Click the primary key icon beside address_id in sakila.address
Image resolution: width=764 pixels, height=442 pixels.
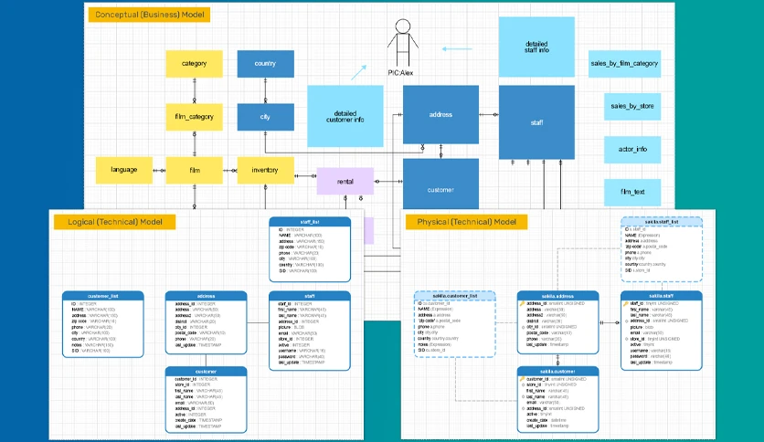point(523,303)
